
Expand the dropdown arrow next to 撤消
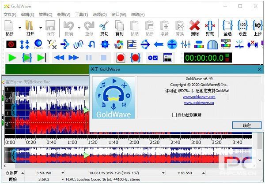coord(79,28)
